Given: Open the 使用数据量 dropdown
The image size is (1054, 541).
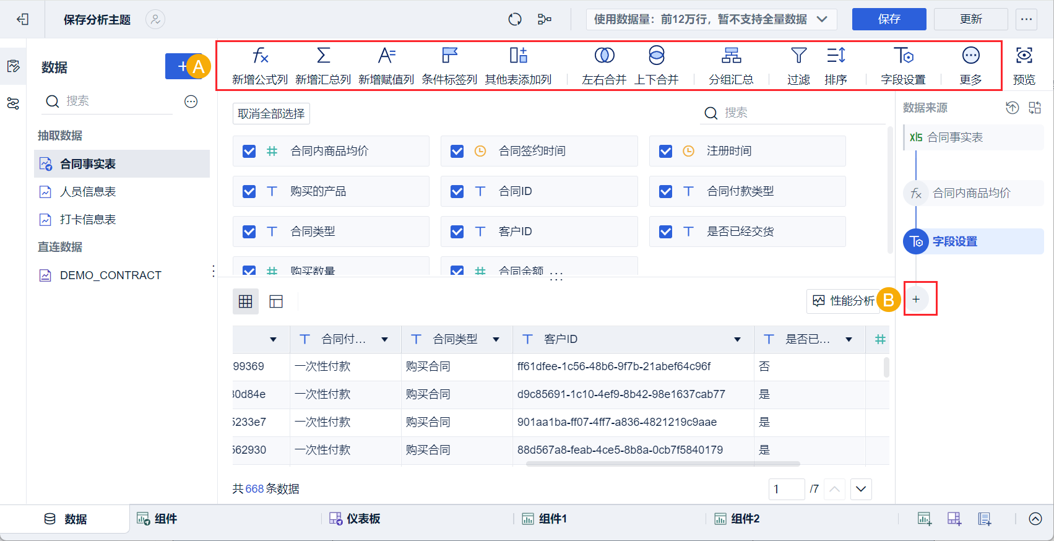Looking at the screenshot, I should (712, 19).
